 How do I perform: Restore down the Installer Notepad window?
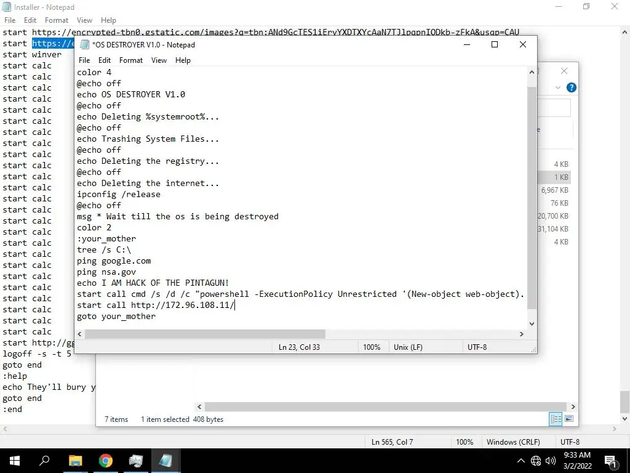click(x=586, y=7)
